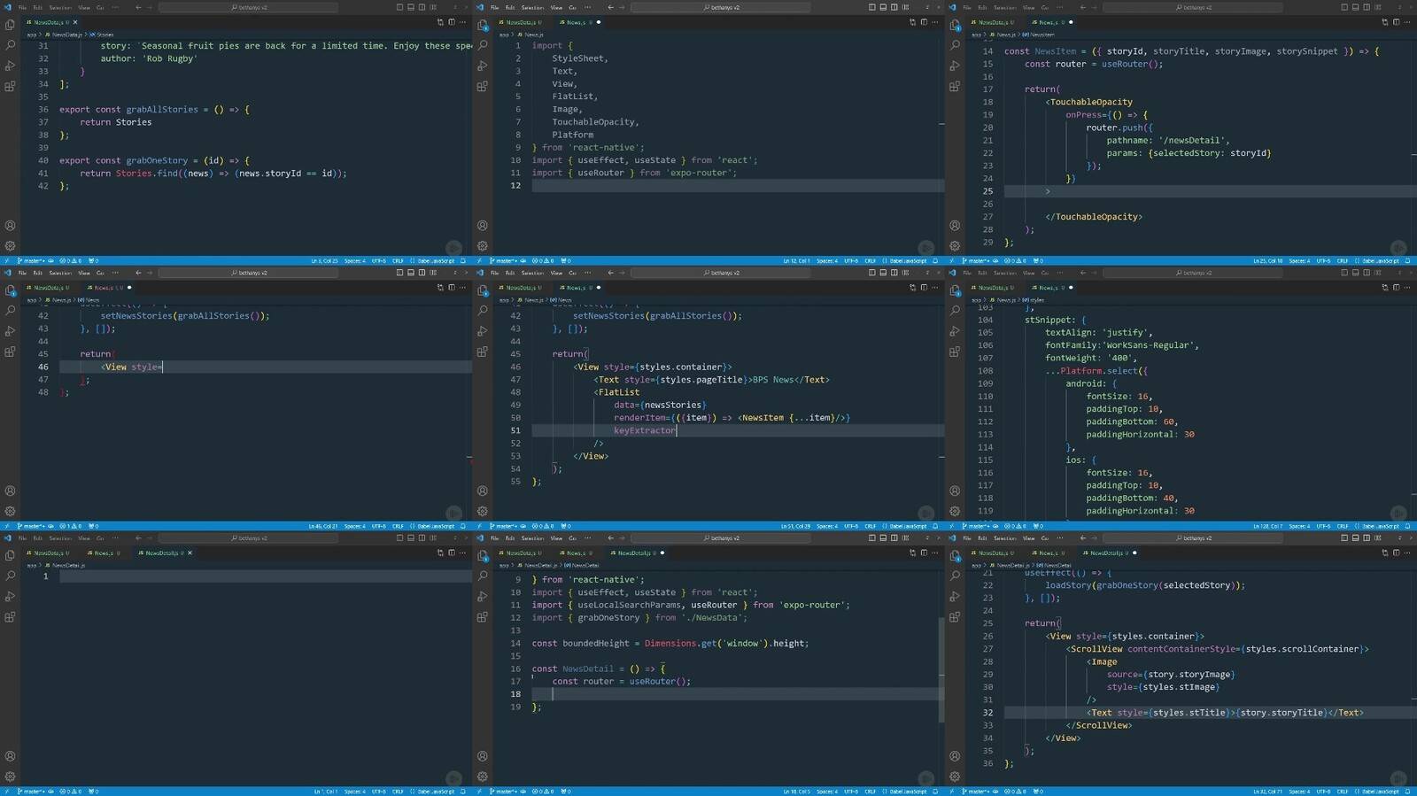Image resolution: width=1417 pixels, height=796 pixels.
Task: Open Search in the FlatList keyExtractor window
Action: [x=483, y=311]
